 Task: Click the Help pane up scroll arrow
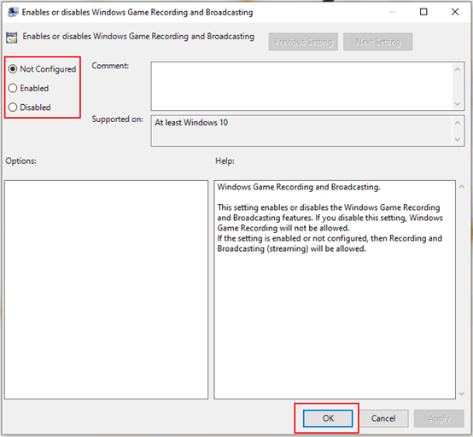tap(462, 187)
